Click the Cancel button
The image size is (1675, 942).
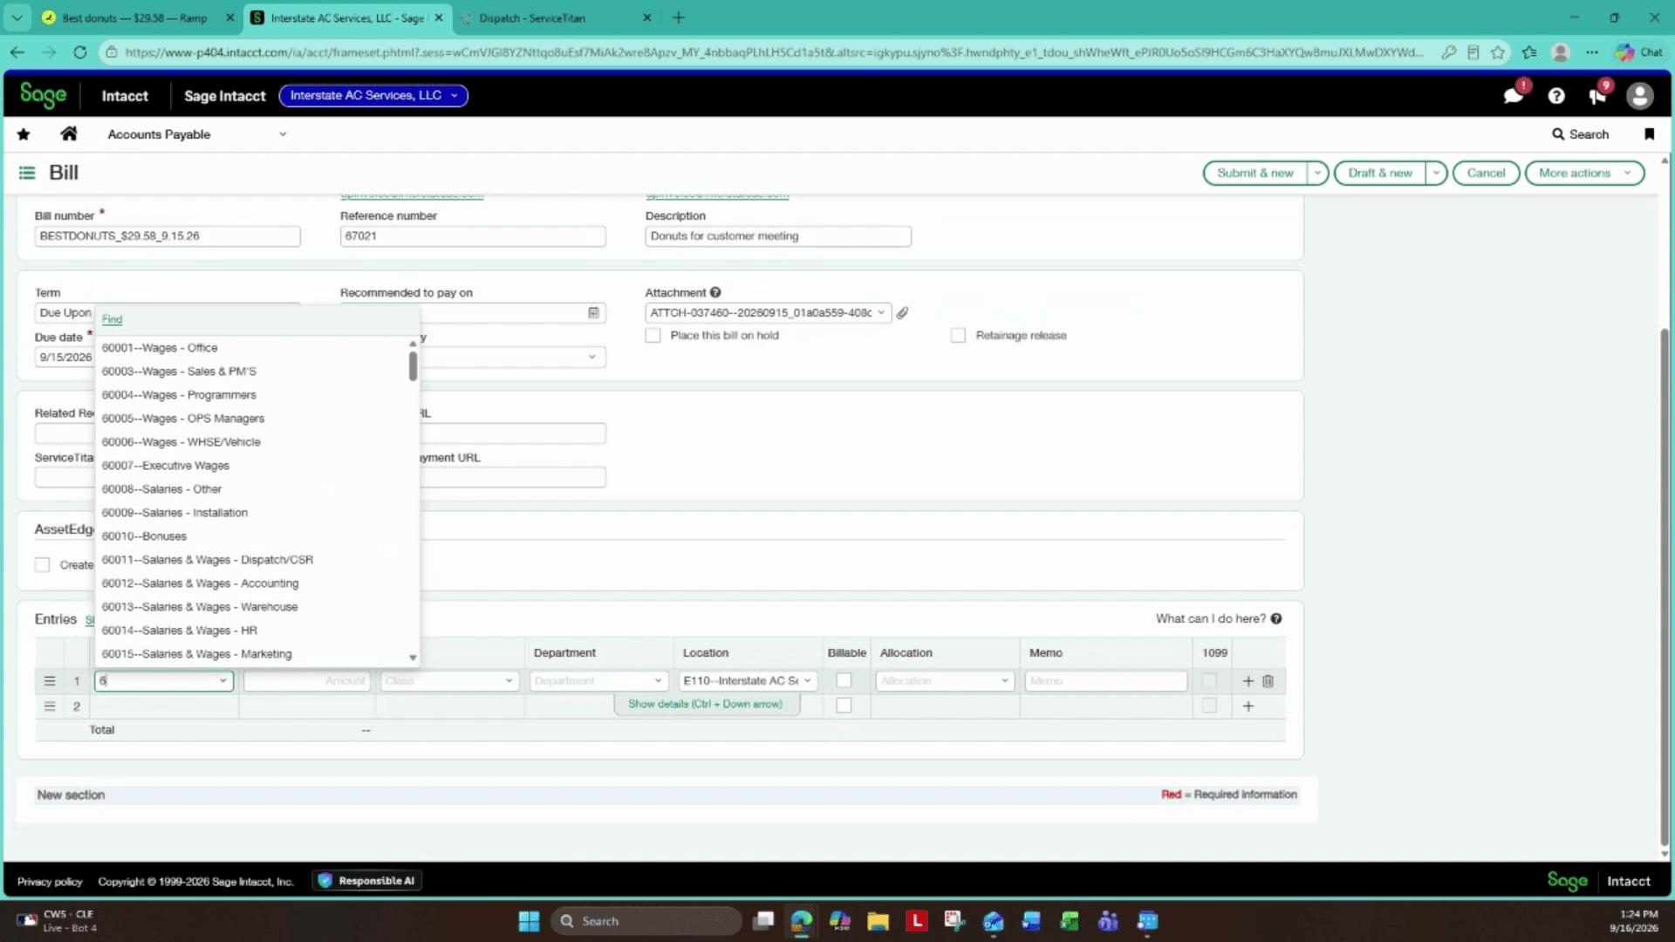pos(1486,174)
